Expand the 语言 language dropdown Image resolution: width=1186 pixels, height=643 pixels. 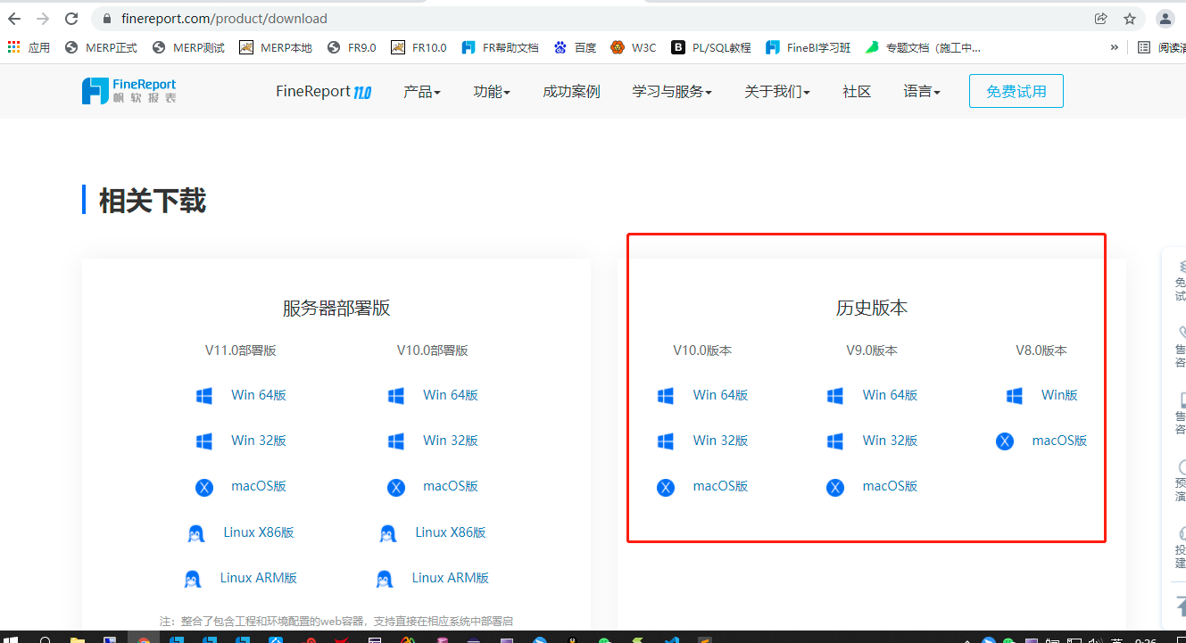point(922,91)
